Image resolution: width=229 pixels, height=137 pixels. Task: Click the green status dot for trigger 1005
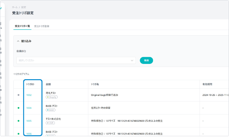(x=18, y=121)
